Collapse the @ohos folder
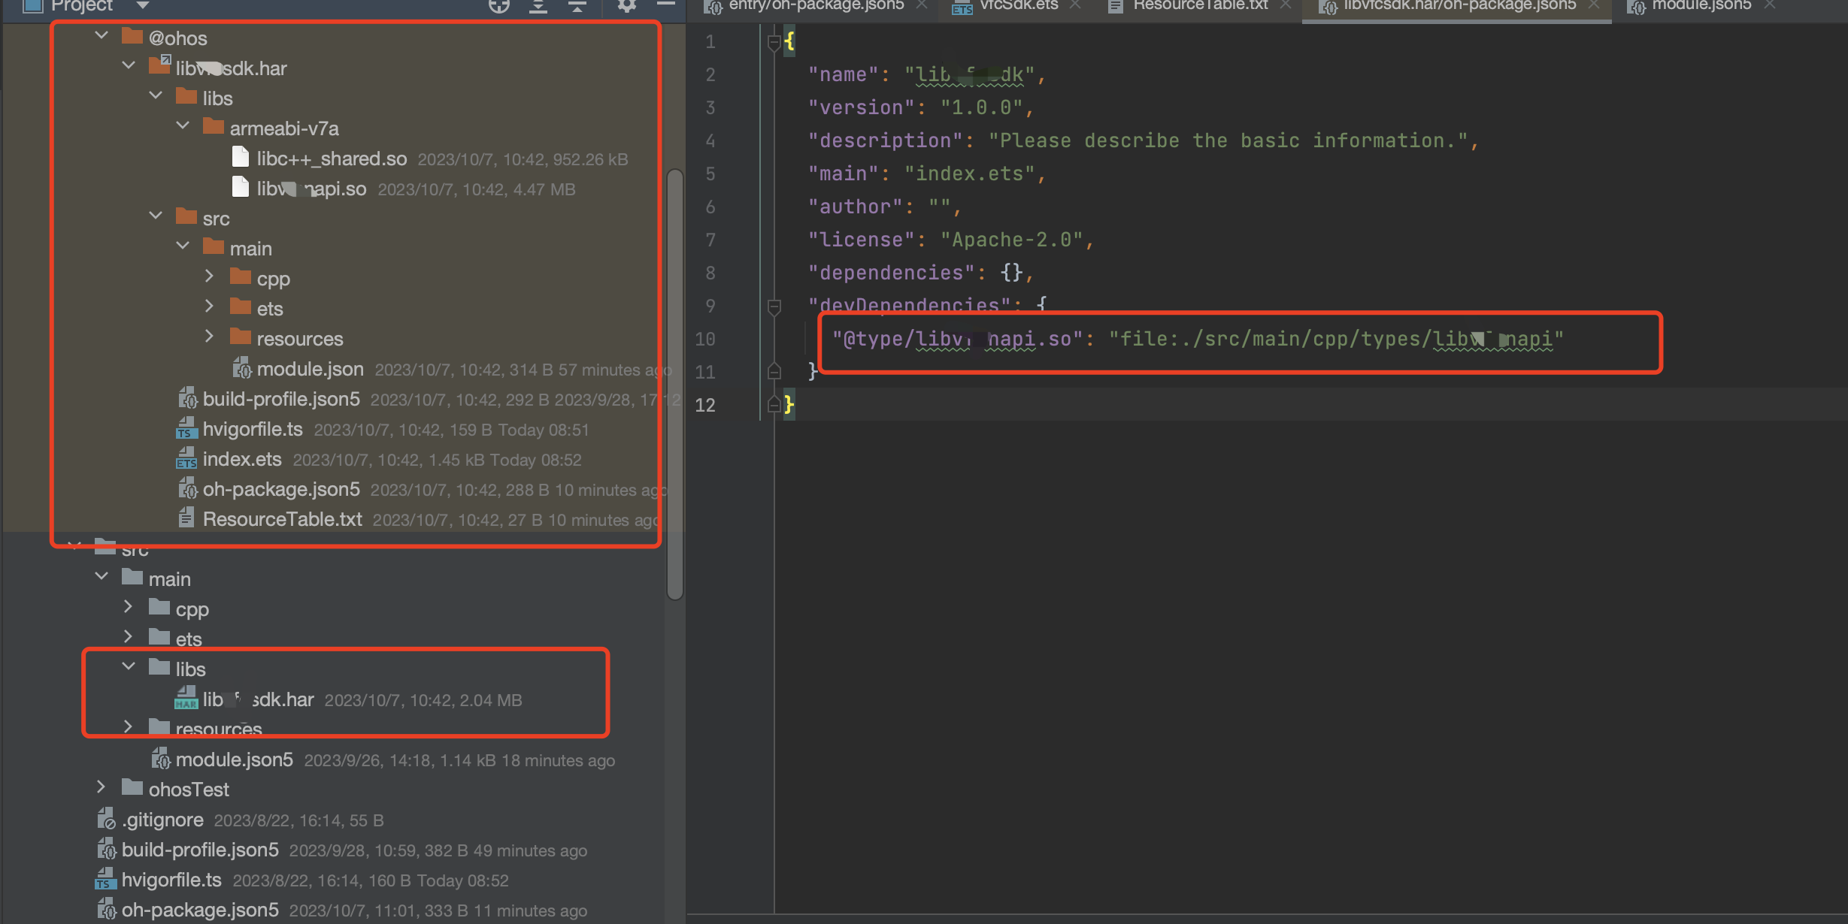Screen dimensions: 1848x924 coord(102,35)
